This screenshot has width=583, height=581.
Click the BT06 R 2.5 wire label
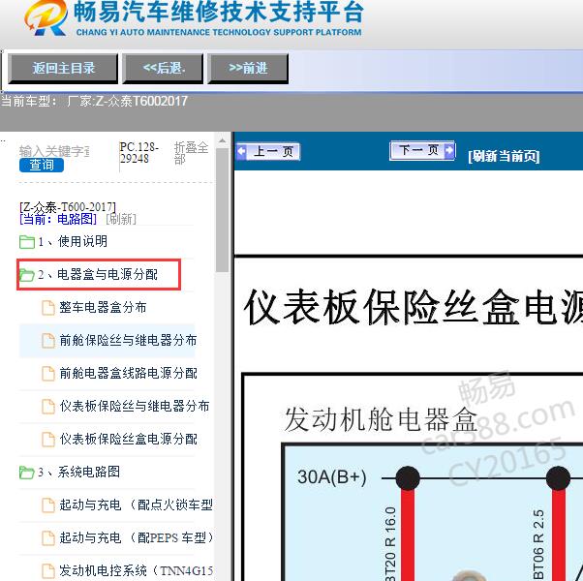click(x=538, y=544)
